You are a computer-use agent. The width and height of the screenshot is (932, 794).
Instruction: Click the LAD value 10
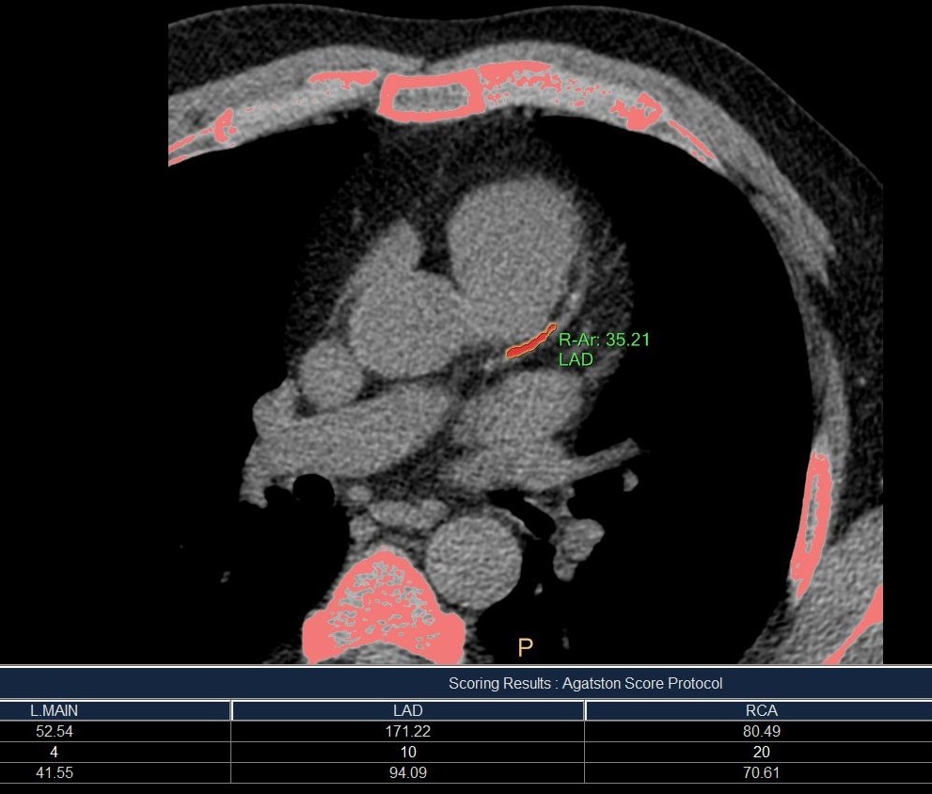(408, 752)
